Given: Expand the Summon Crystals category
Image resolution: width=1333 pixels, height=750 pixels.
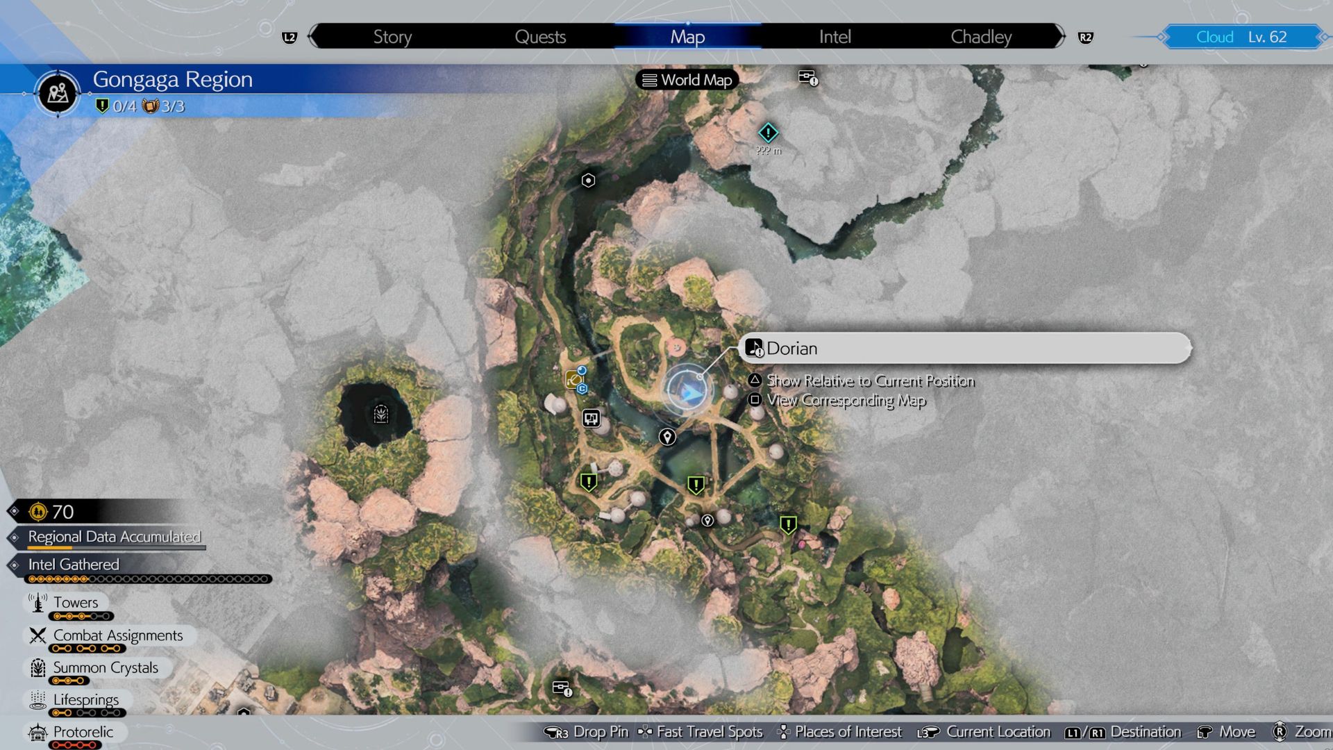Looking at the screenshot, I should pyautogui.click(x=106, y=668).
